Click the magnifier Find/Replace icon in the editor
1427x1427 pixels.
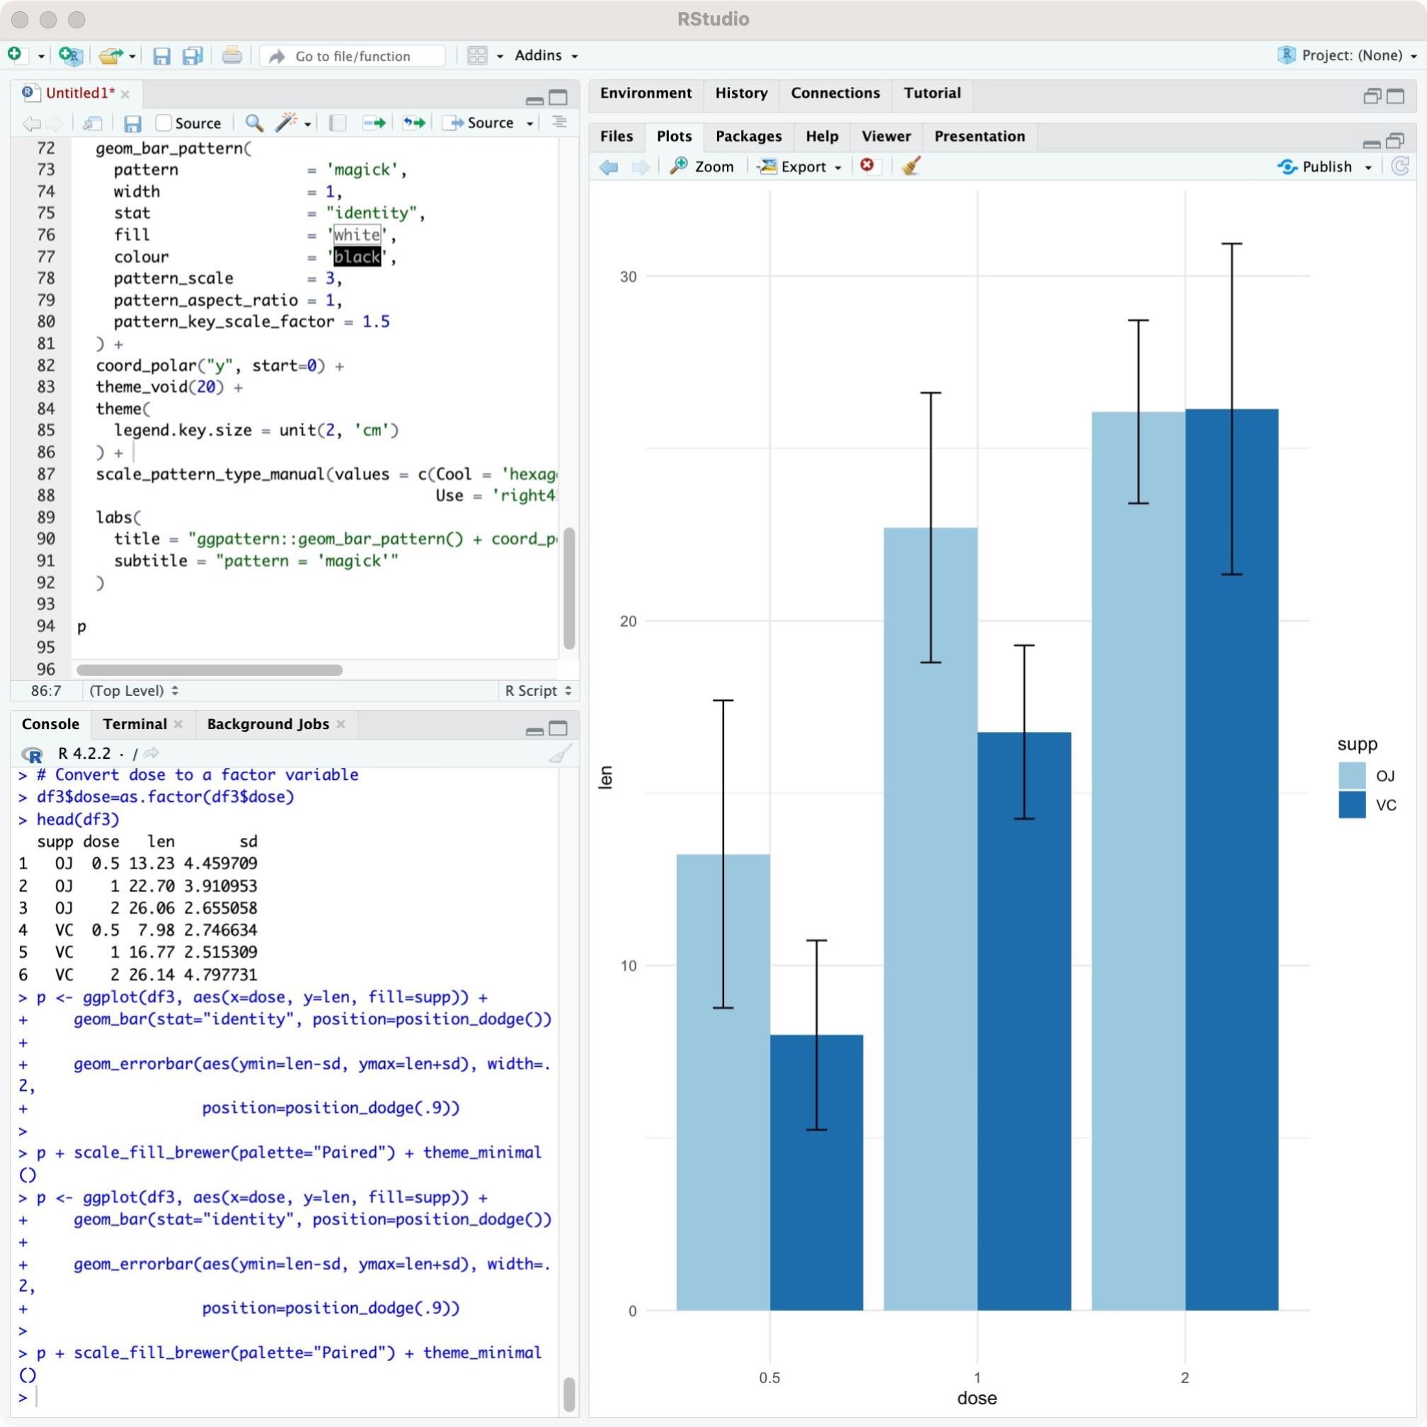254,122
